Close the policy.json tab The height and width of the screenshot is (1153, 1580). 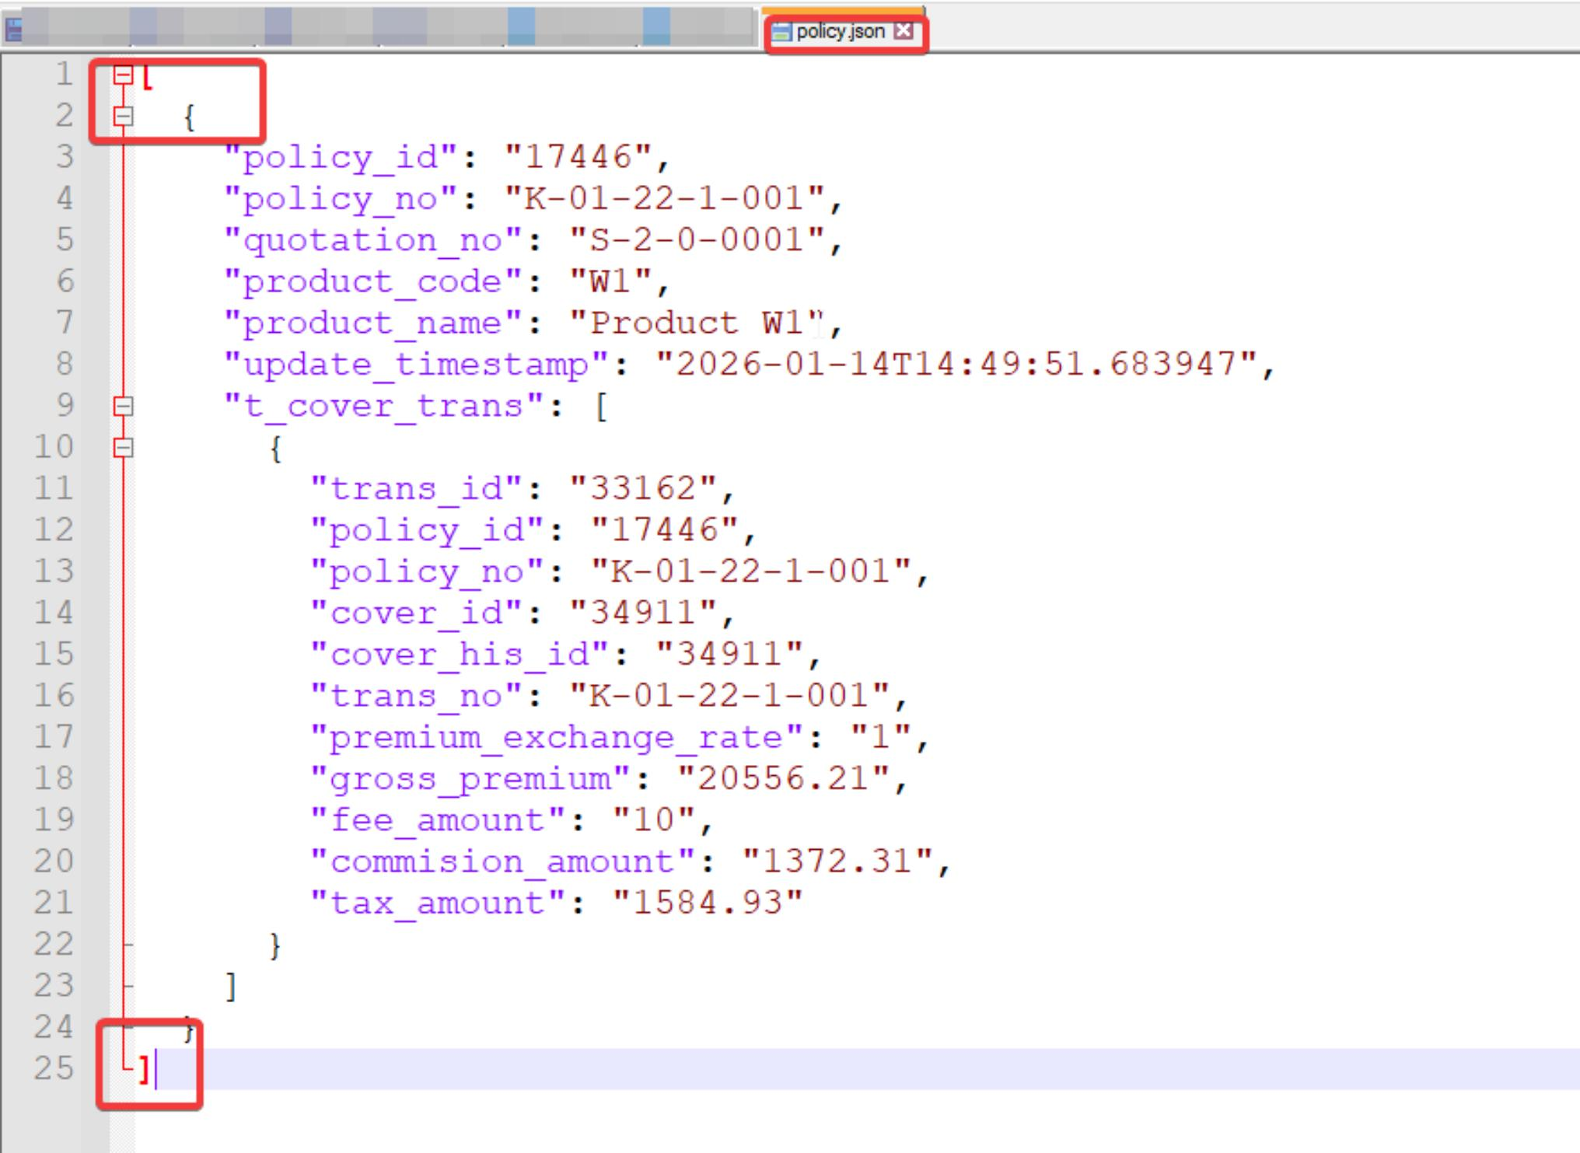[903, 31]
